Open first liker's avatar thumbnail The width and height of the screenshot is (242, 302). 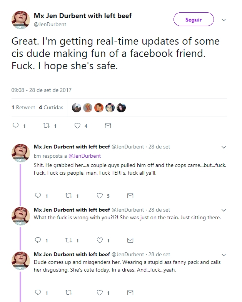pos(77,108)
